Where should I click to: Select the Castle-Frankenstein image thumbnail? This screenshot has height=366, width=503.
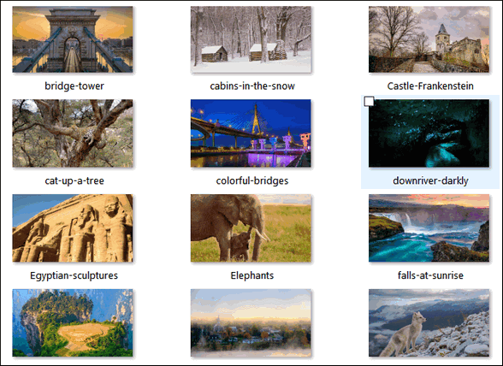tap(429, 39)
